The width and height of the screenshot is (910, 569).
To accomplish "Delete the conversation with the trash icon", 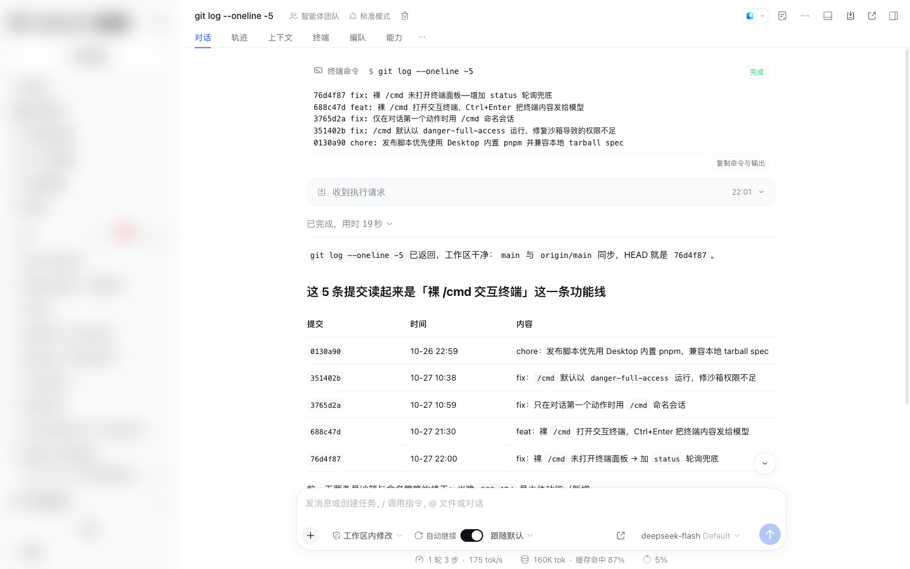I will tap(405, 16).
